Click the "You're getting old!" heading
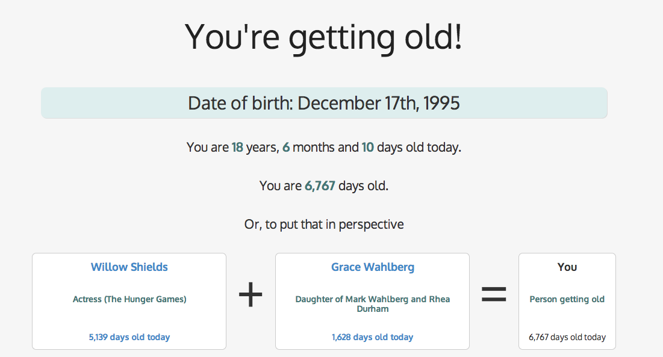Screen dimensions: 663x357 coord(324,36)
